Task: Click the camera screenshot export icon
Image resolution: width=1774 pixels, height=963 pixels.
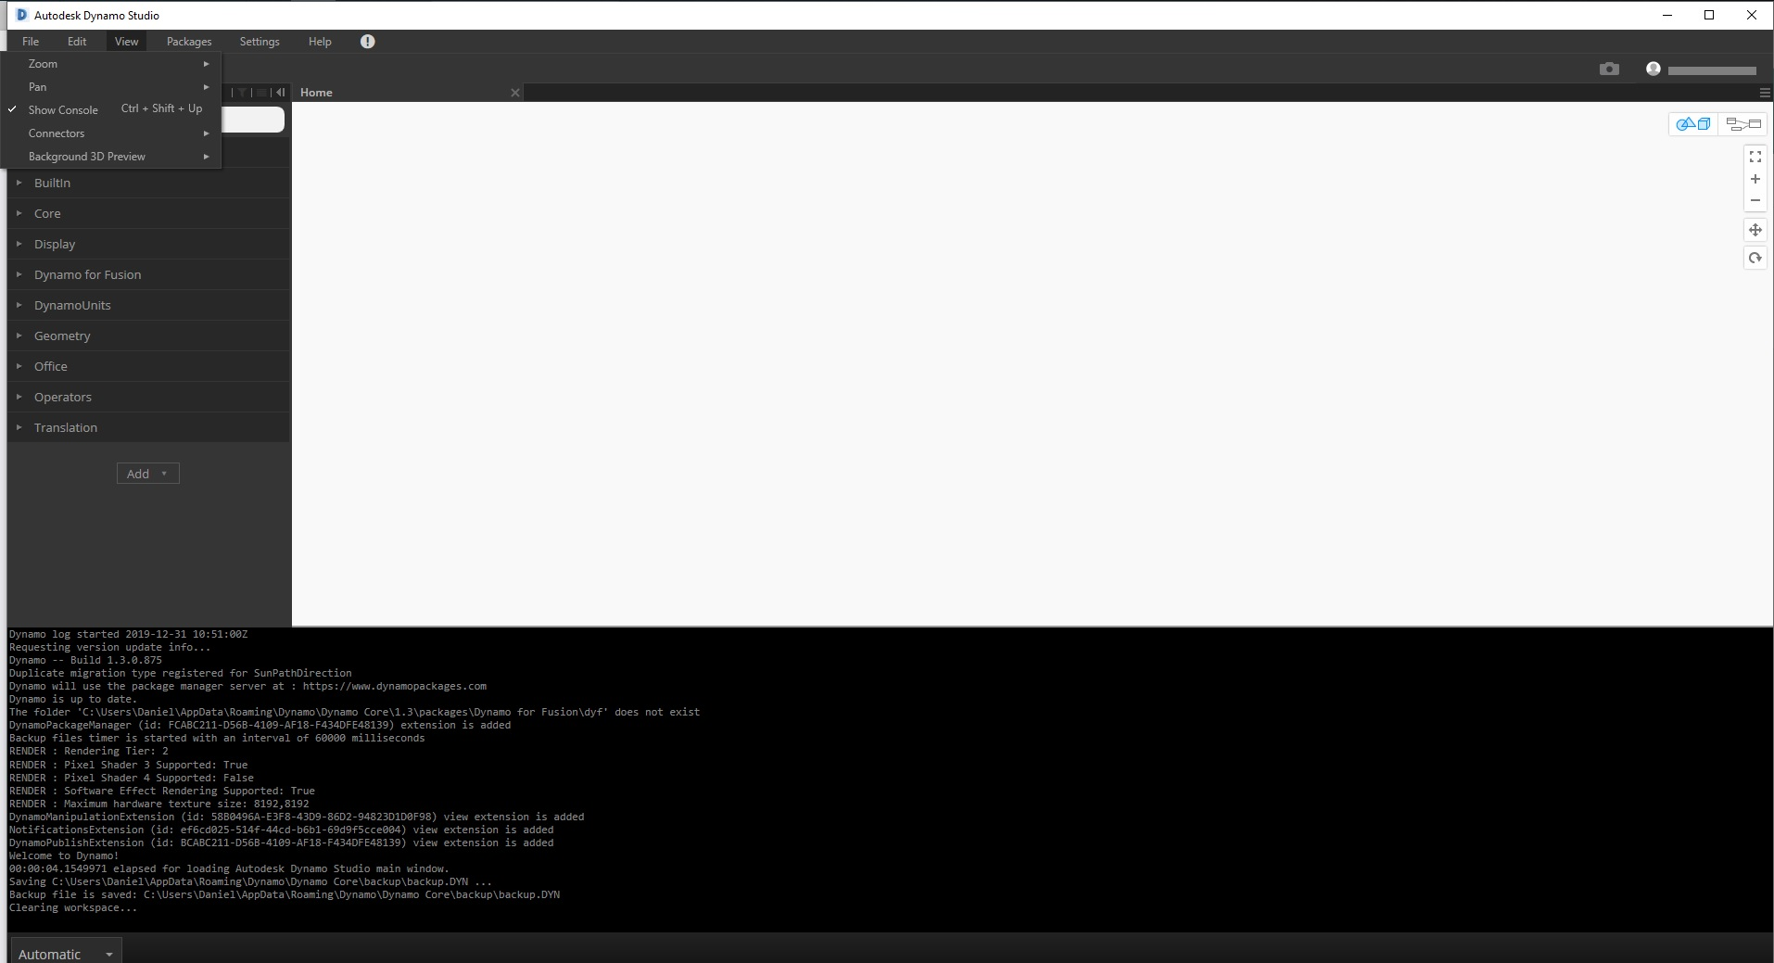Action: click(1609, 70)
